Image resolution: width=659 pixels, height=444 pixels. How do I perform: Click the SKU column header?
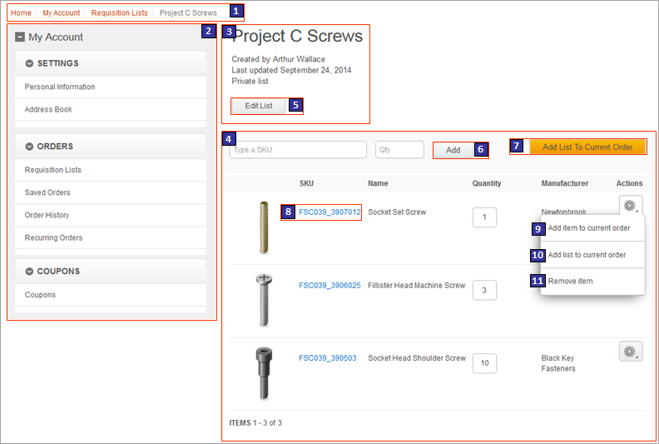click(x=306, y=183)
